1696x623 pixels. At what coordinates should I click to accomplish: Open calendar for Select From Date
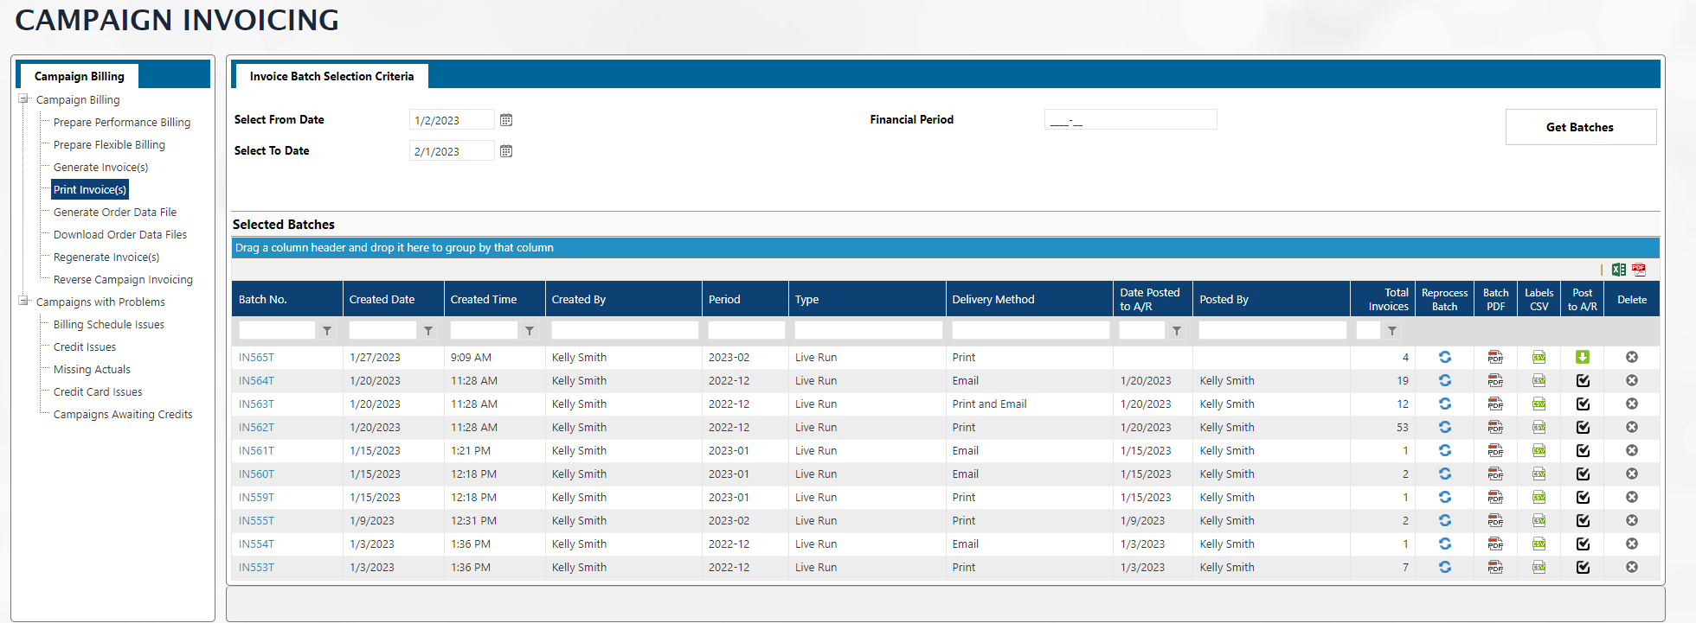point(506,120)
